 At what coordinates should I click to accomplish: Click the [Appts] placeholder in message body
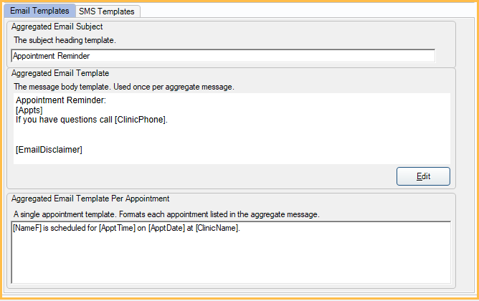(x=29, y=110)
